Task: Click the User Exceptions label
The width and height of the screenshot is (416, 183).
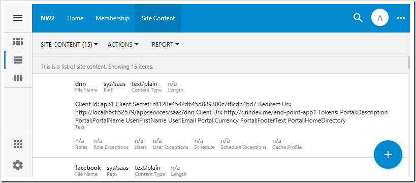Action: pos(170,147)
